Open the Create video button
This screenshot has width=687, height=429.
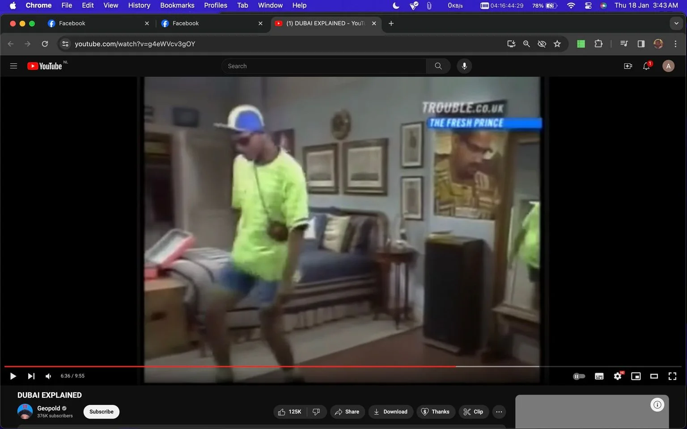[628, 66]
